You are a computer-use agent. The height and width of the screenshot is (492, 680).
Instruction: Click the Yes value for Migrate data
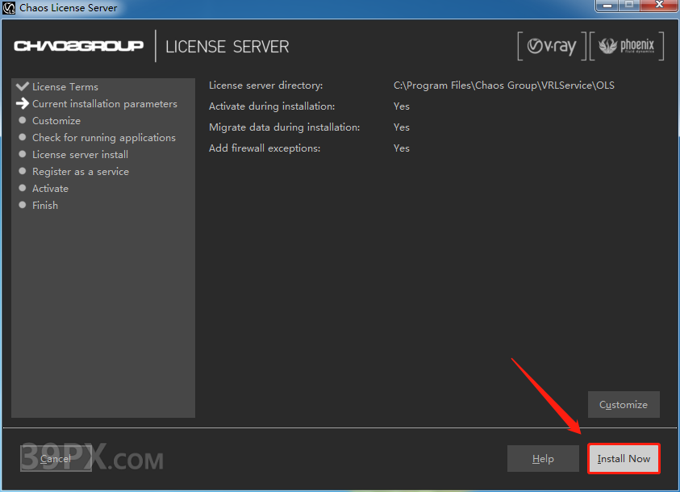[x=402, y=127]
